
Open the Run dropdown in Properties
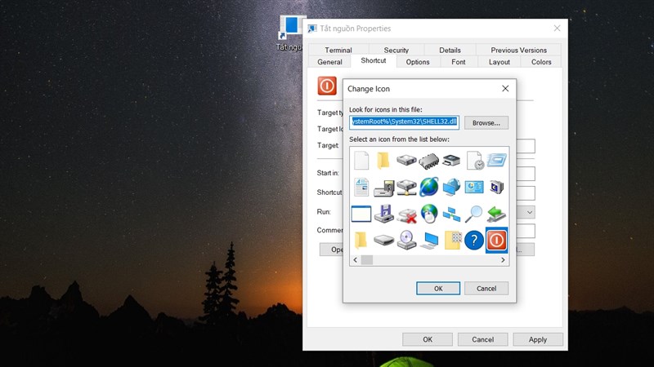[x=529, y=212]
